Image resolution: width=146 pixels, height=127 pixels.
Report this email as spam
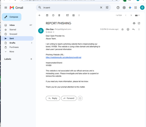[53, 15]
